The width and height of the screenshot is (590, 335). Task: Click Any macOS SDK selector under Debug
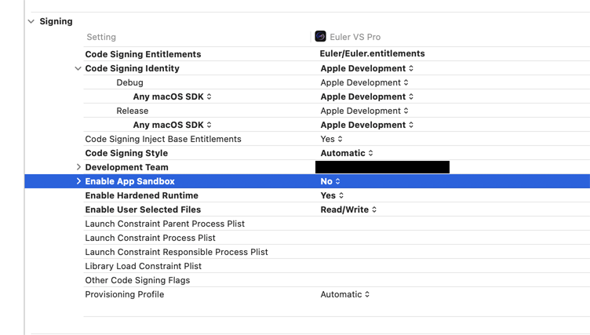click(x=172, y=96)
